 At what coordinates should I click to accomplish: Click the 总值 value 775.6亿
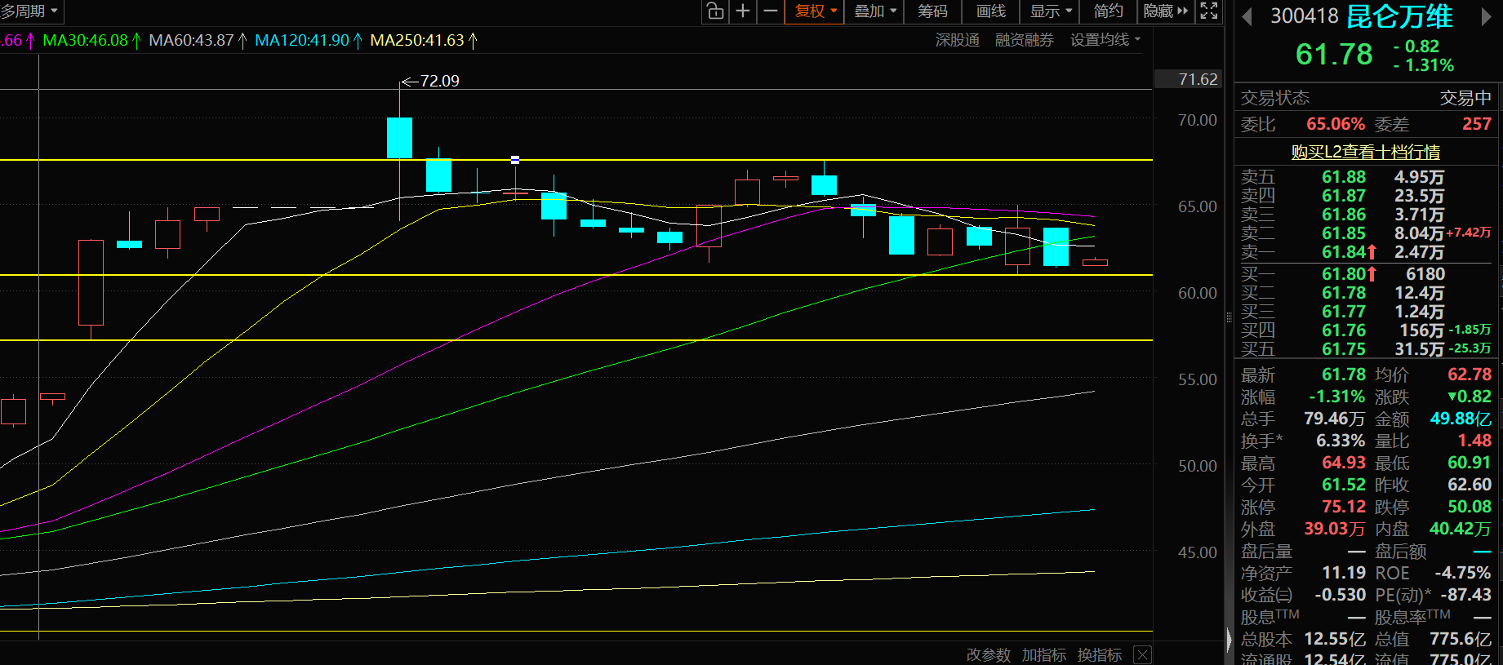pos(1461,639)
